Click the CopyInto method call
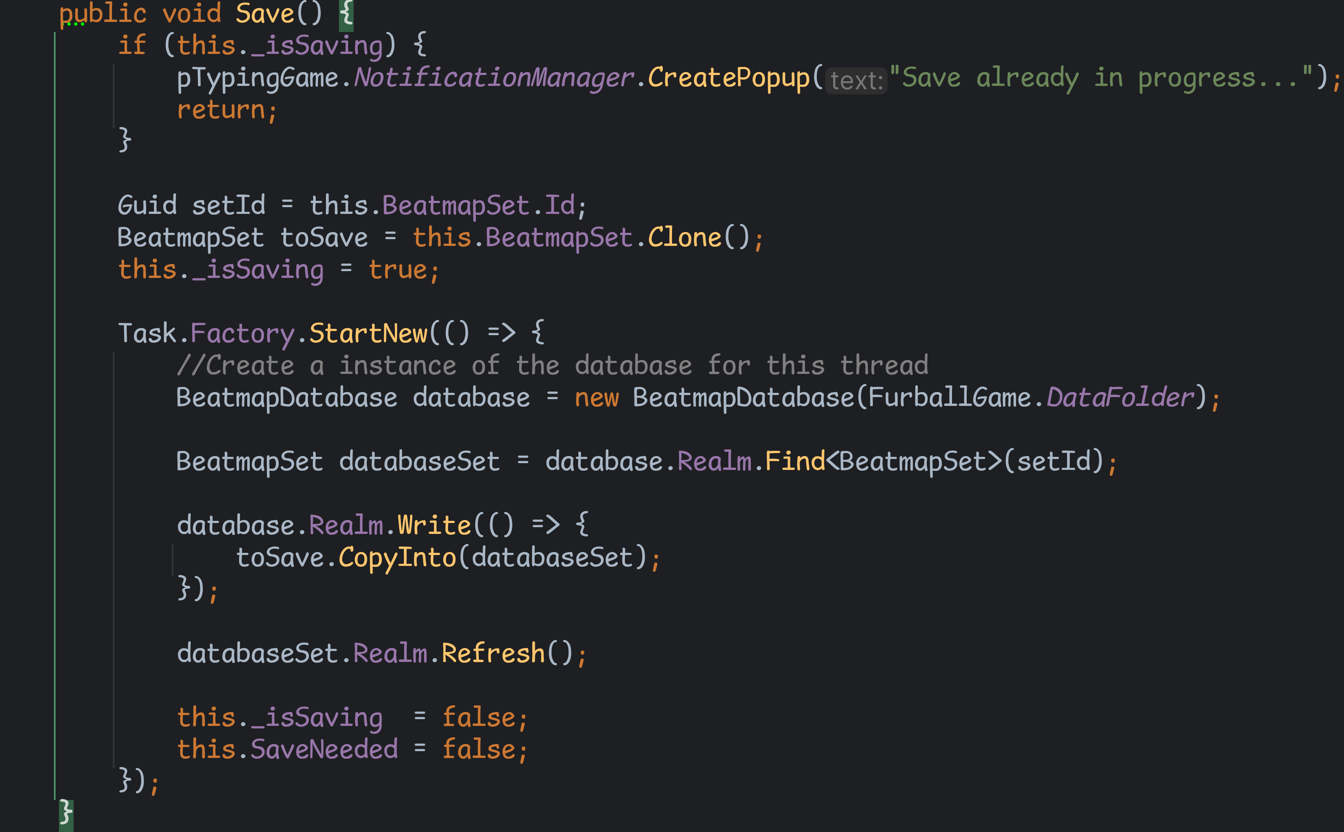The height and width of the screenshot is (832, 1344). click(397, 557)
